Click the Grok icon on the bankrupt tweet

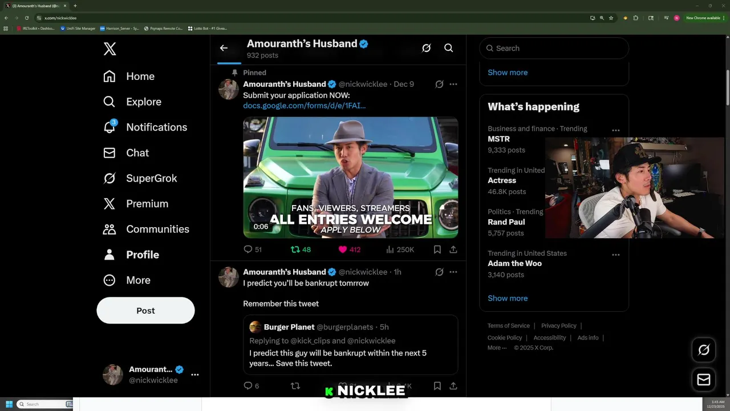[x=439, y=272]
